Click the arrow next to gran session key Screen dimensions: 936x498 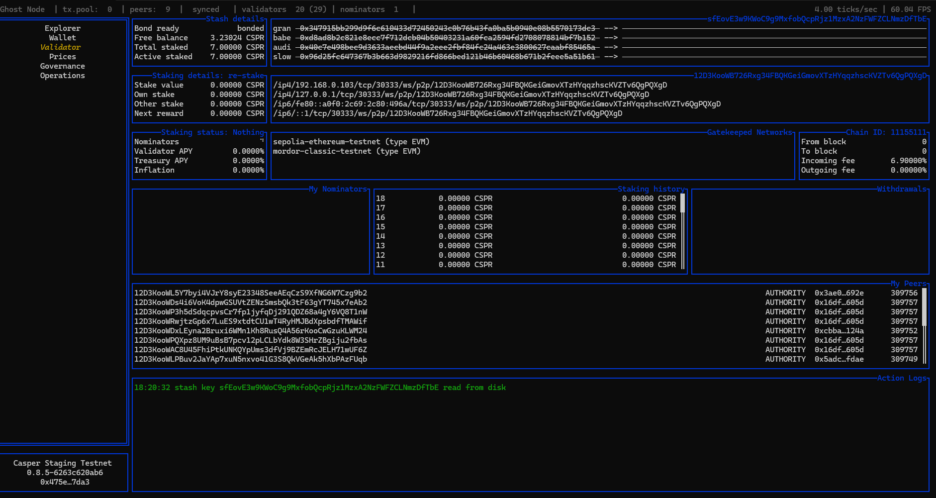tap(611, 28)
